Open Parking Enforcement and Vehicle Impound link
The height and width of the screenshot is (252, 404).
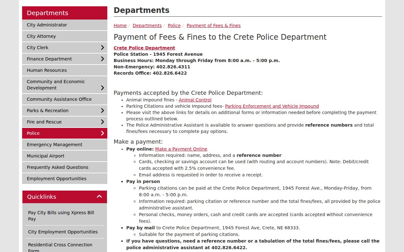[272, 106]
